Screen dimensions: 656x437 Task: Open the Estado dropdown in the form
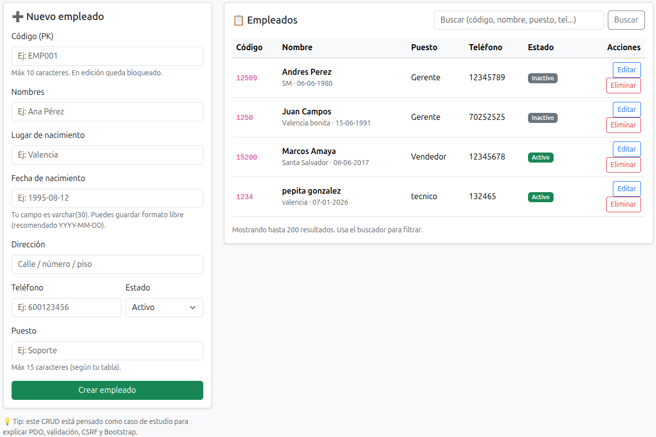pos(164,307)
